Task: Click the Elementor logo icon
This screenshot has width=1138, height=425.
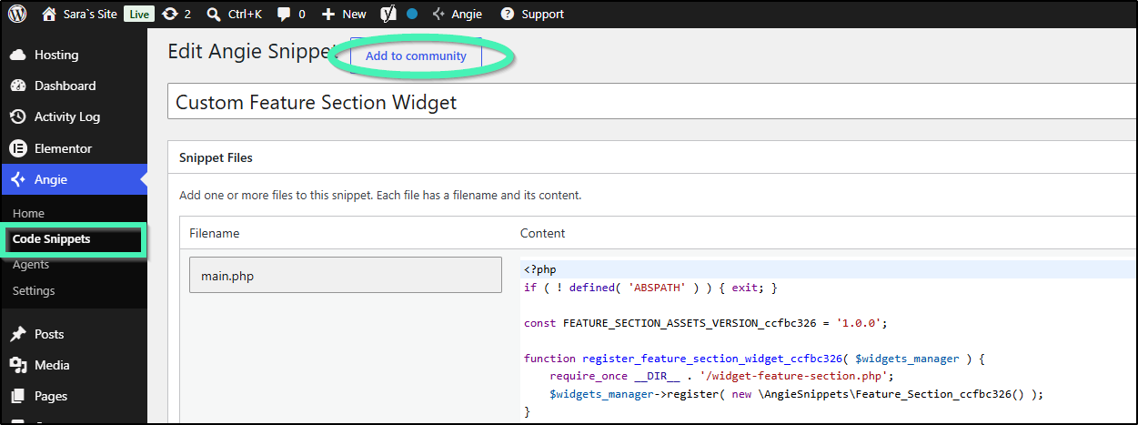Action: tap(17, 148)
